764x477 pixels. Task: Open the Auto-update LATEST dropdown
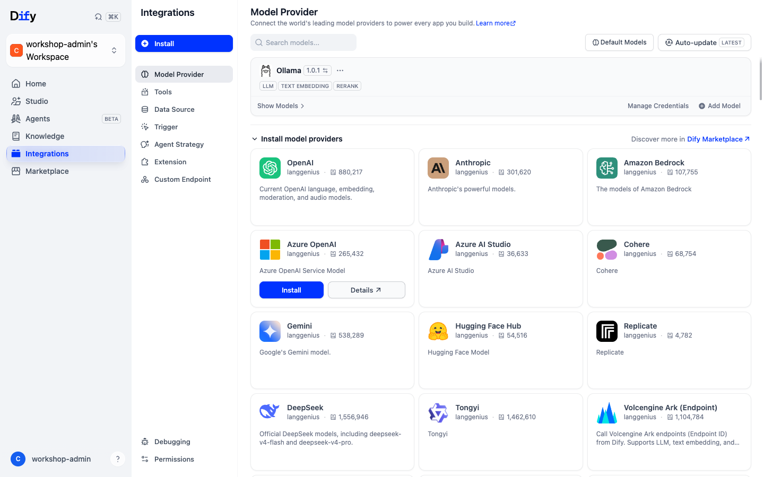(705, 42)
